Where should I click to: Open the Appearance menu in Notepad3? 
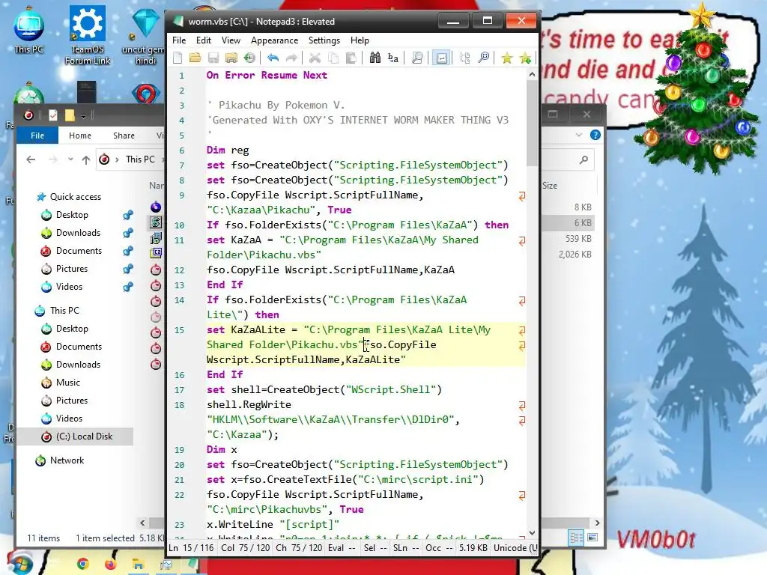click(274, 40)
